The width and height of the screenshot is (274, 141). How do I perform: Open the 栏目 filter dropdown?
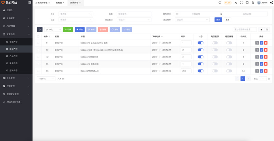coord(76,14)
